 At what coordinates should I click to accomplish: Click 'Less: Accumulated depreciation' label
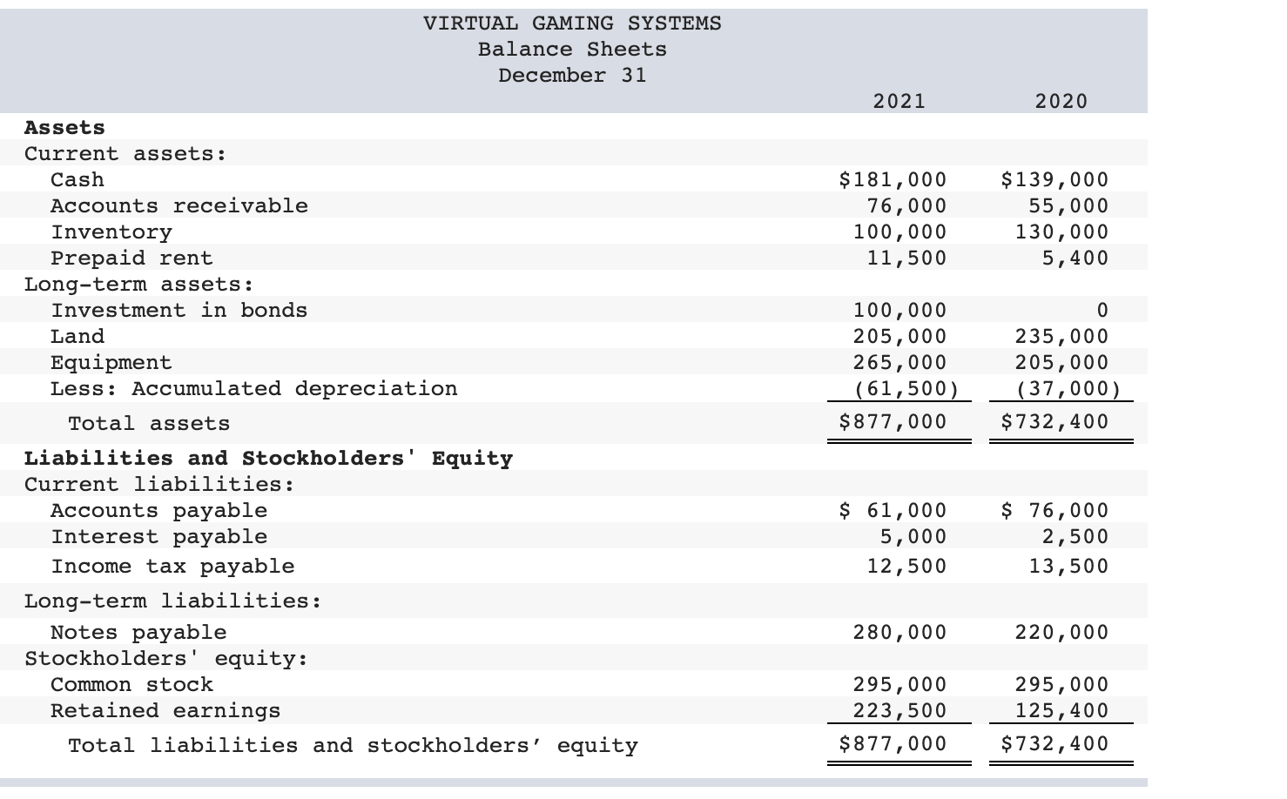254,388
